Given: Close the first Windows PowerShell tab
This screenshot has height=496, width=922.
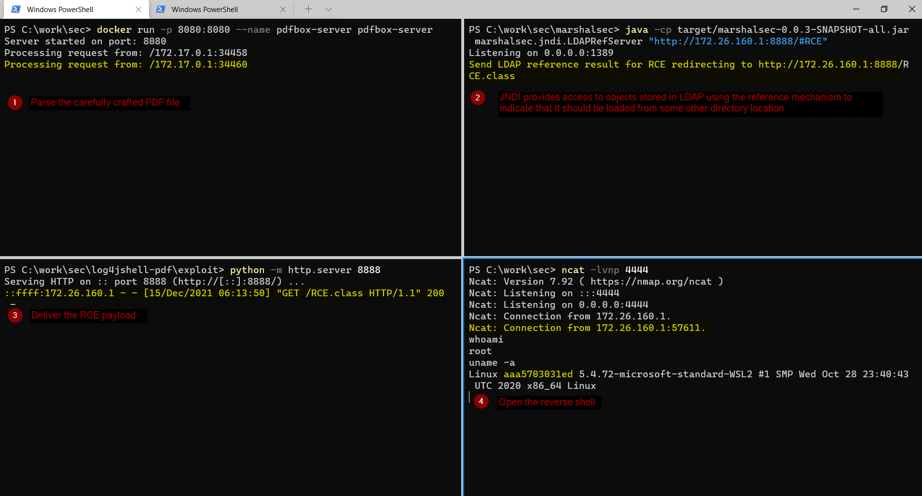Looking at the screenshot, I should (138, 9).
